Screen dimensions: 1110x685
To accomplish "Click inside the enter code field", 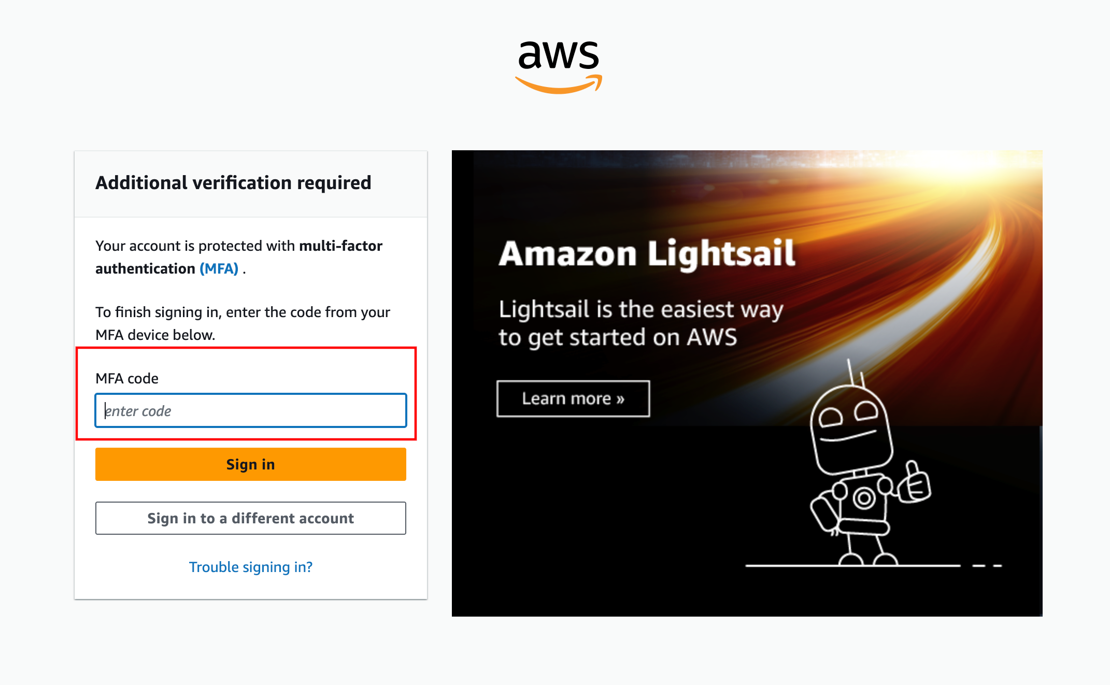I will click(x=250, y=410).
